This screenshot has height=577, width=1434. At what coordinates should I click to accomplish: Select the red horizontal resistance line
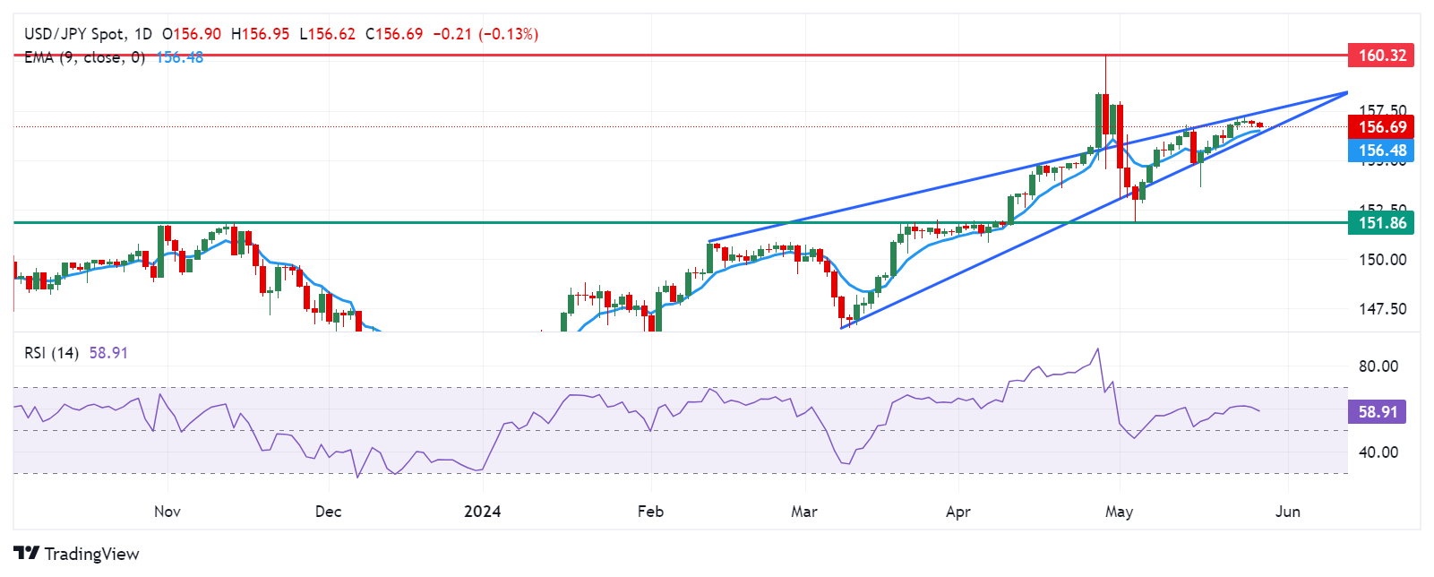pos(627,55)
